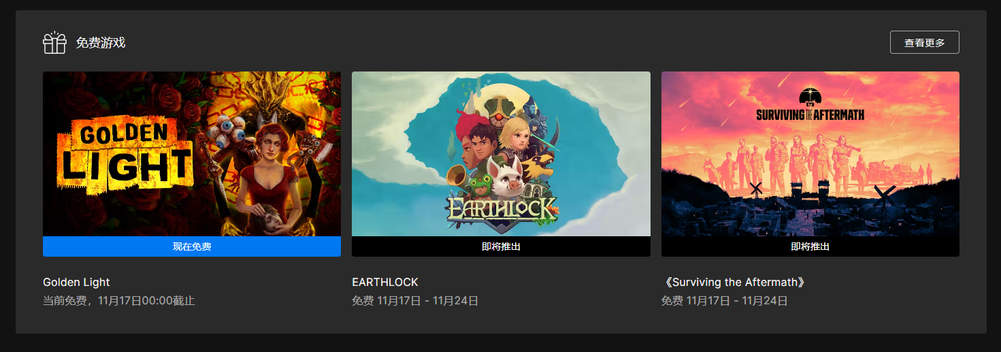Click the Golden Light logo in artwork
The image size is (1001, 352).
(125, 154)
